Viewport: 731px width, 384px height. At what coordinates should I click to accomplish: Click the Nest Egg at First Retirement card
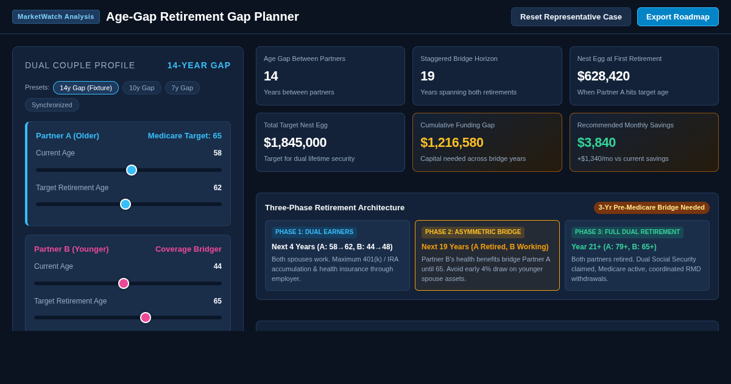click(x=644, y=76)
